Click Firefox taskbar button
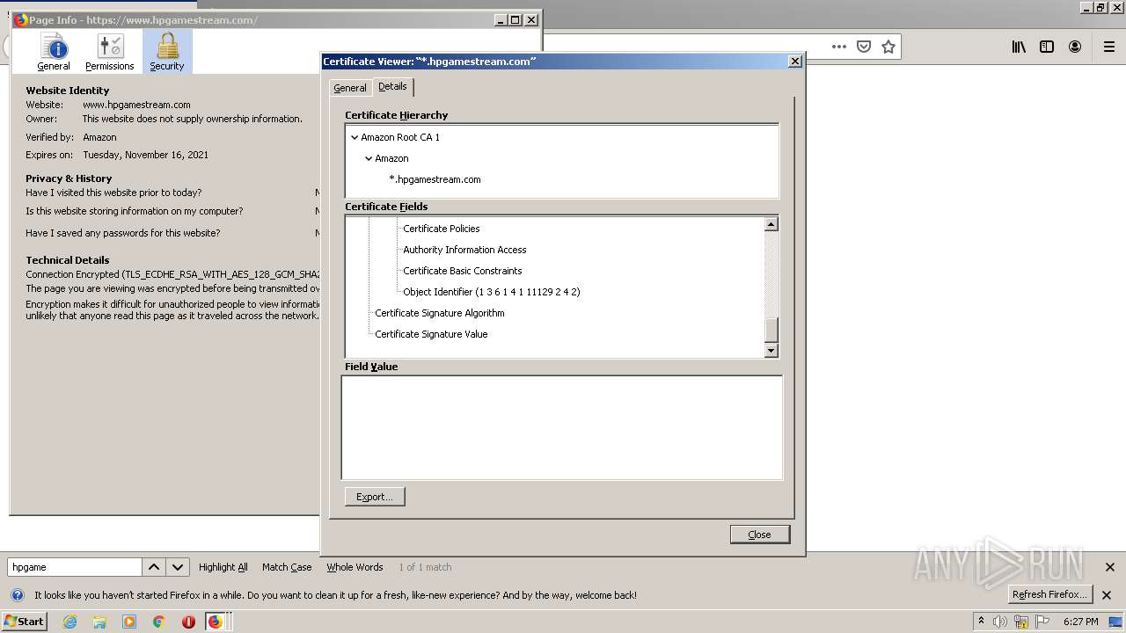 tap(216, 622)
